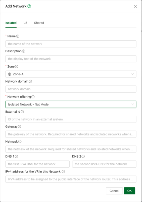Click the info icon next to Name

point(18,36)
